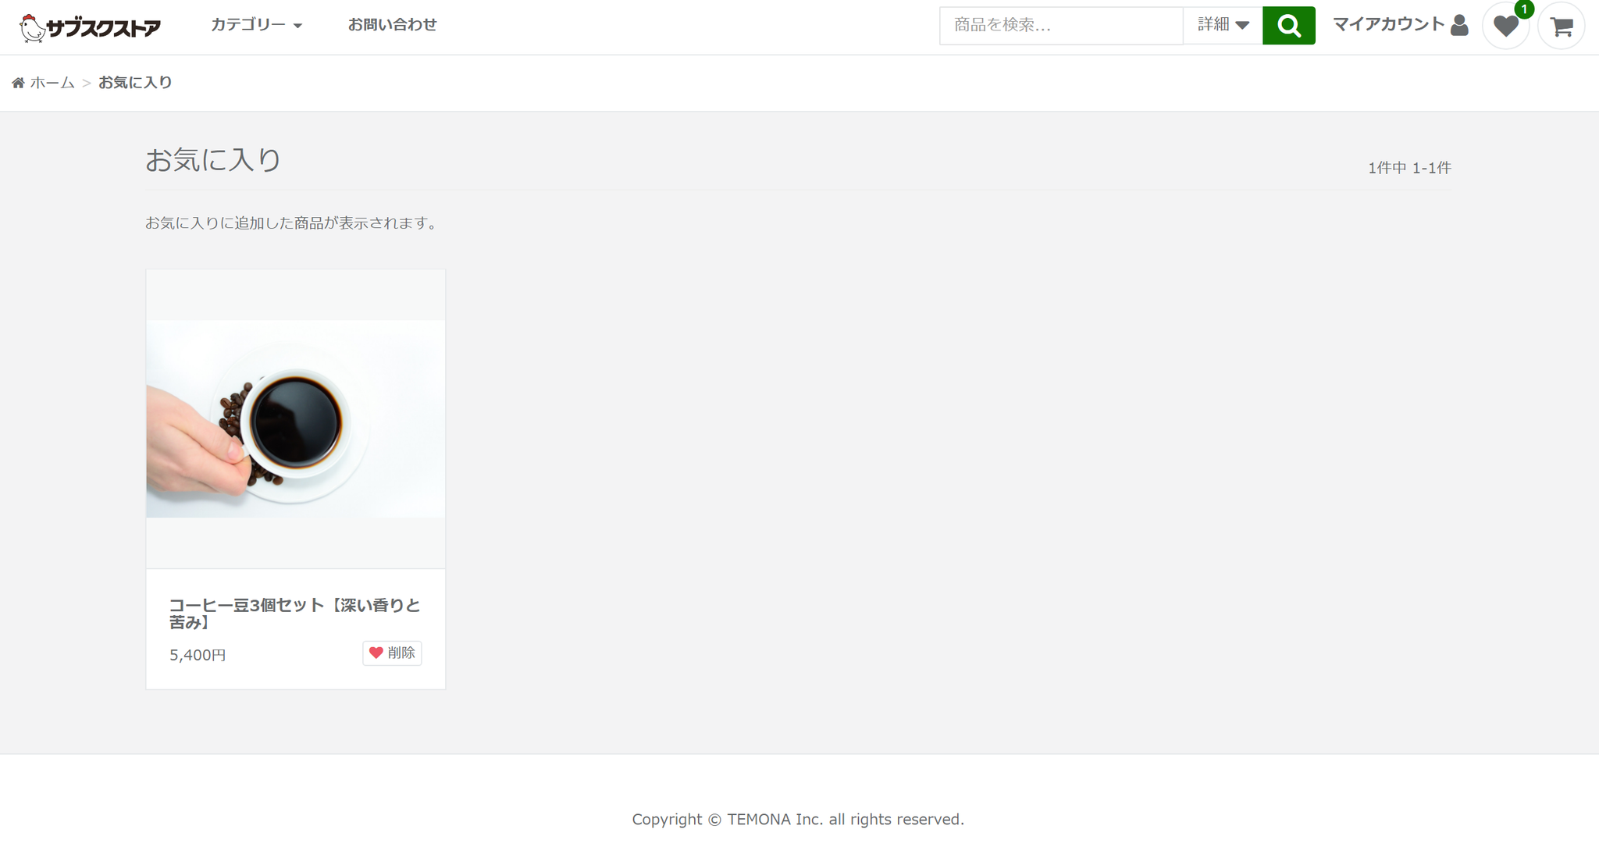The width and height of the screenshot is (1599, 847).
Task: Focus the 商品を検索 search field
Action: 1060,26
